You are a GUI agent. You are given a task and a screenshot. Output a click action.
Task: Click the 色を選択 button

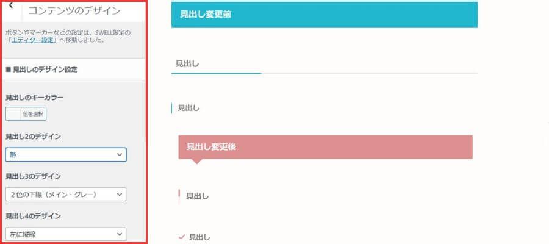point(34,113)
